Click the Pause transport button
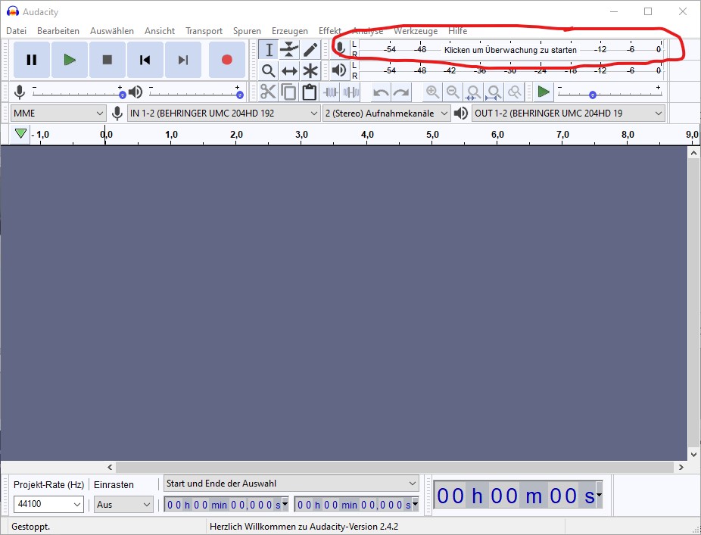701x535 pixels. point(31,60)
